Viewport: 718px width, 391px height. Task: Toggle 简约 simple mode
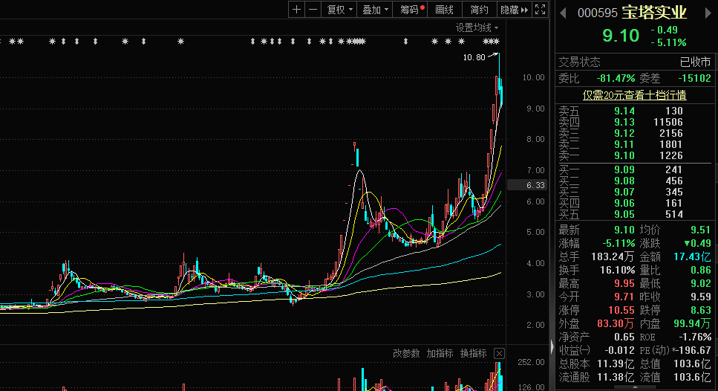coord(480,10)
